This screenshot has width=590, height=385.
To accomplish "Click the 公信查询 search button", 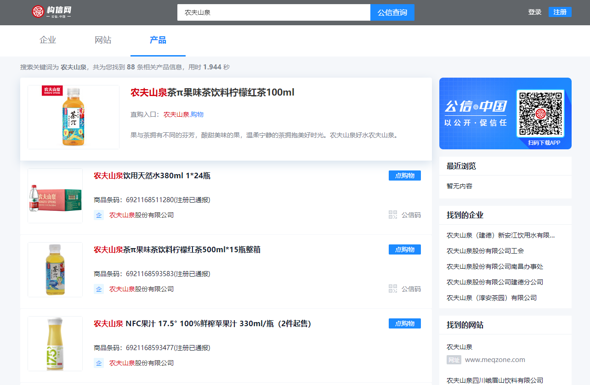I will [x=392, y=12].
